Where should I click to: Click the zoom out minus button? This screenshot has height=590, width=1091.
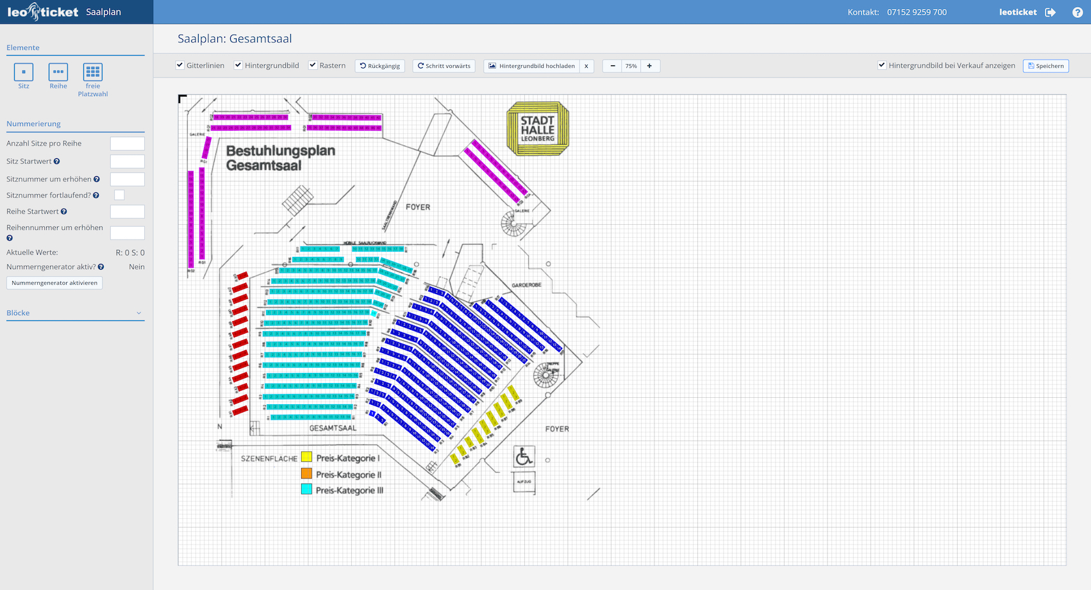pos(613,66)
